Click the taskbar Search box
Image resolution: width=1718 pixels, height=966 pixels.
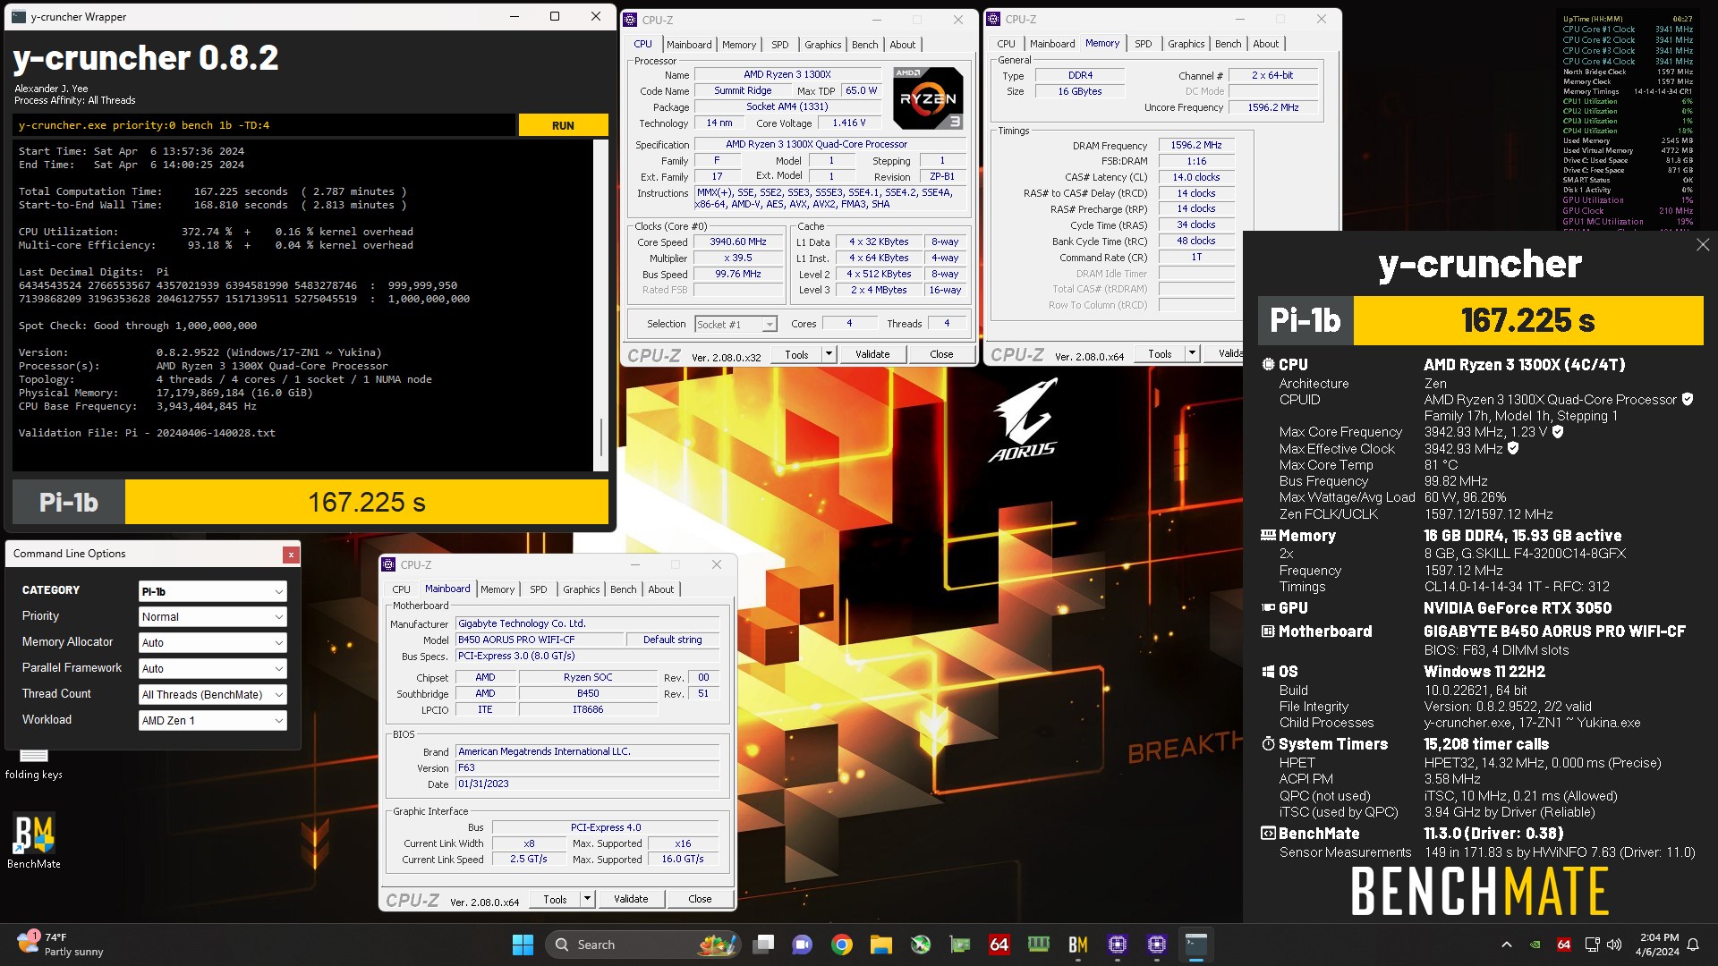(x=642, y=945)
